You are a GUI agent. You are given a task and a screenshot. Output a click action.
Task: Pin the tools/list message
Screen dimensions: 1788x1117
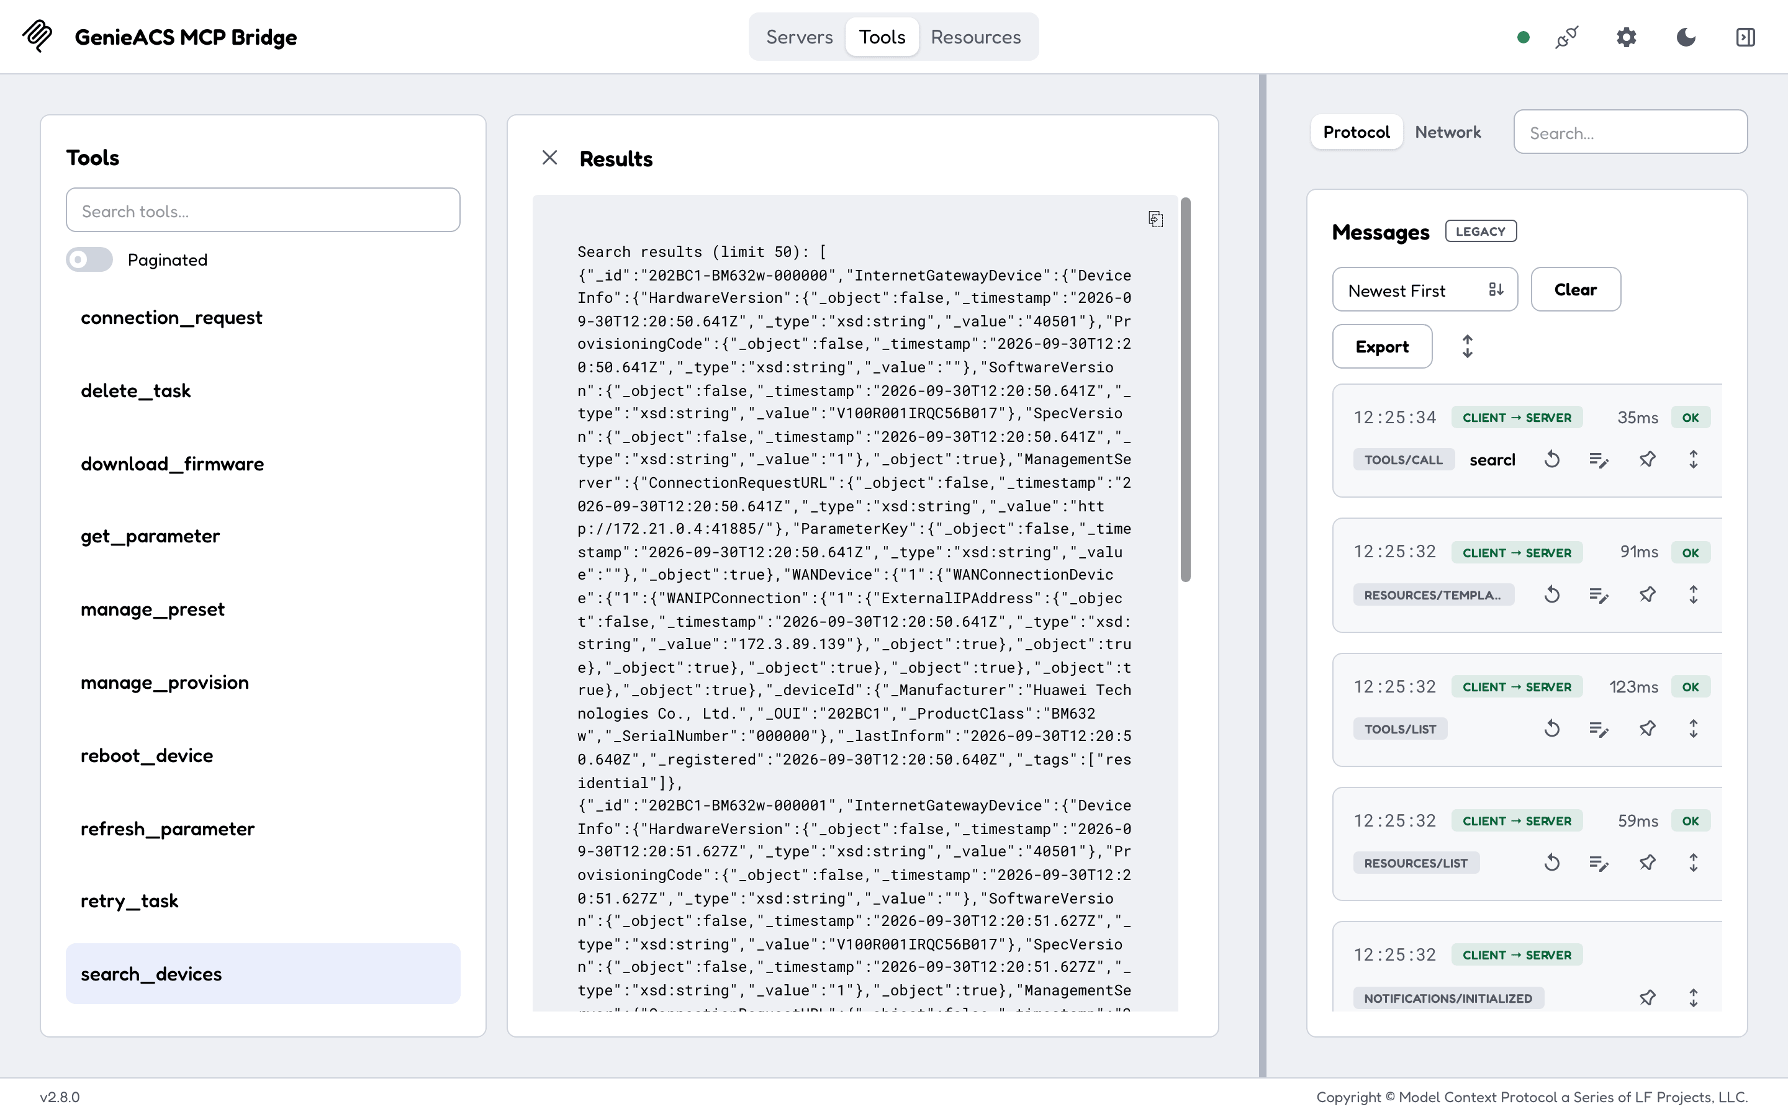(1647, 729)
